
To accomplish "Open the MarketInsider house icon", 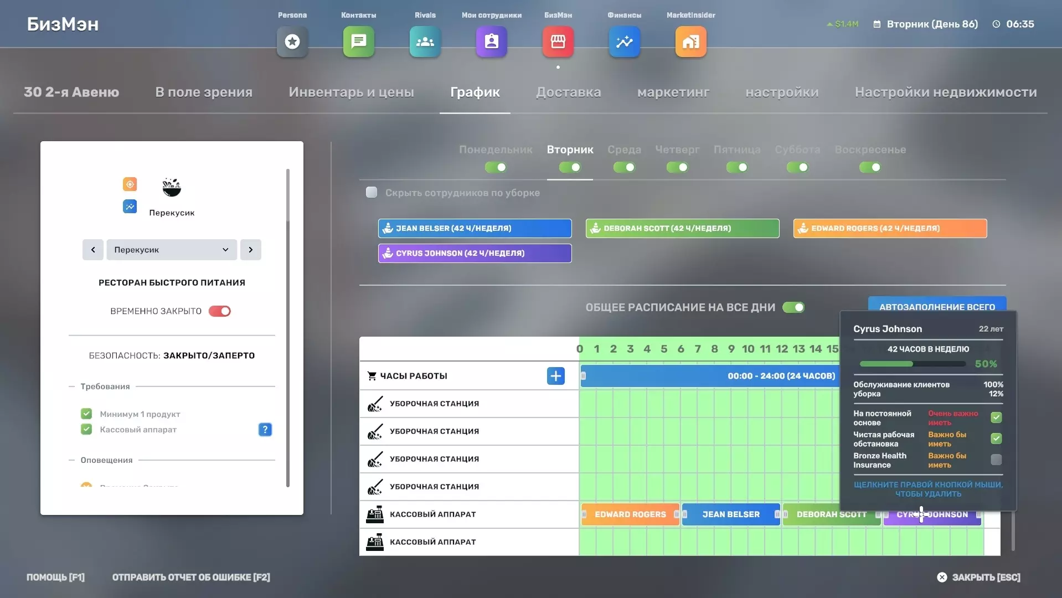I will tap(691, 42).
